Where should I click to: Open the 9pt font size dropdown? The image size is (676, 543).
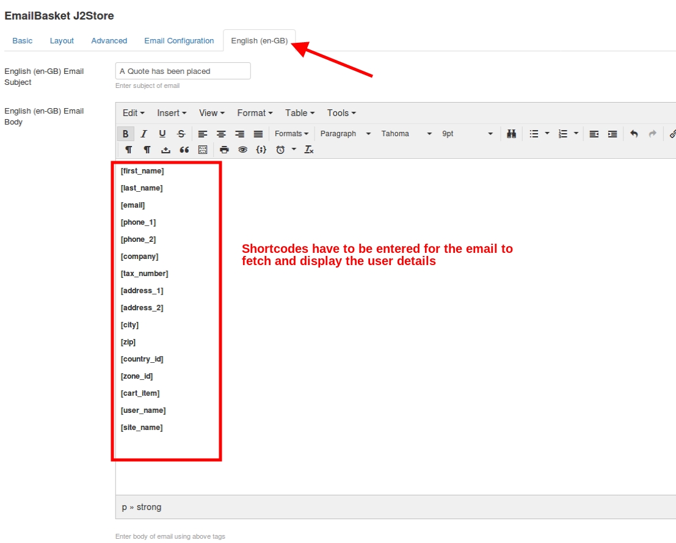(467, 134)
